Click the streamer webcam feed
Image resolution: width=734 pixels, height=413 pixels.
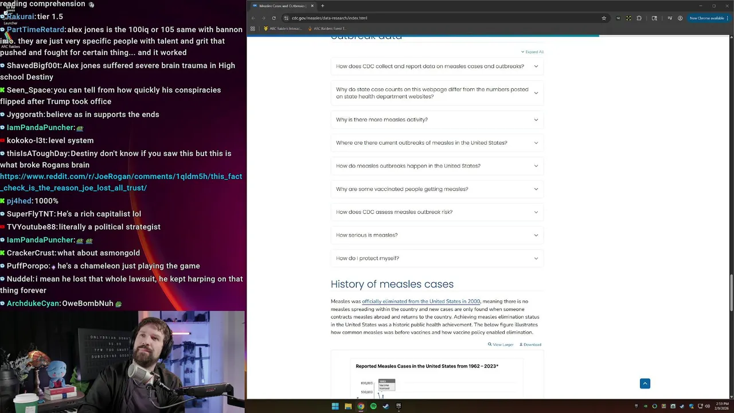click(x=122, y=361)
